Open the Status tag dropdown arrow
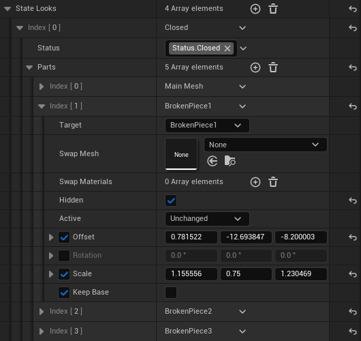Screen dimensions: 361x341 point(243,48)
